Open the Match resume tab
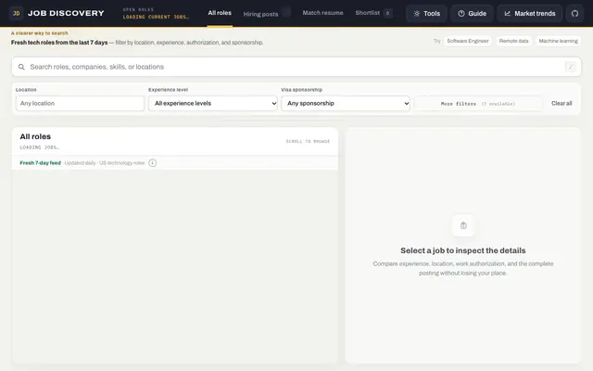 322,13
